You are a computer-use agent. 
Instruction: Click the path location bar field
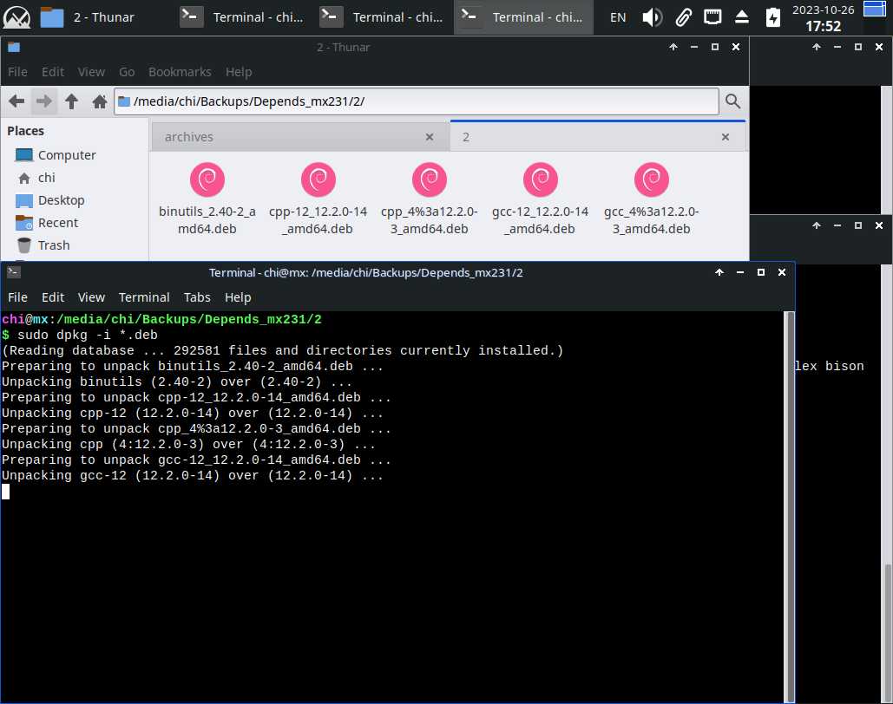[417, 101]
